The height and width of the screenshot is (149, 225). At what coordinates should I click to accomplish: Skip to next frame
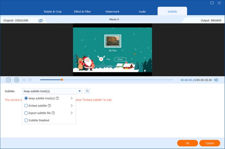30,80
